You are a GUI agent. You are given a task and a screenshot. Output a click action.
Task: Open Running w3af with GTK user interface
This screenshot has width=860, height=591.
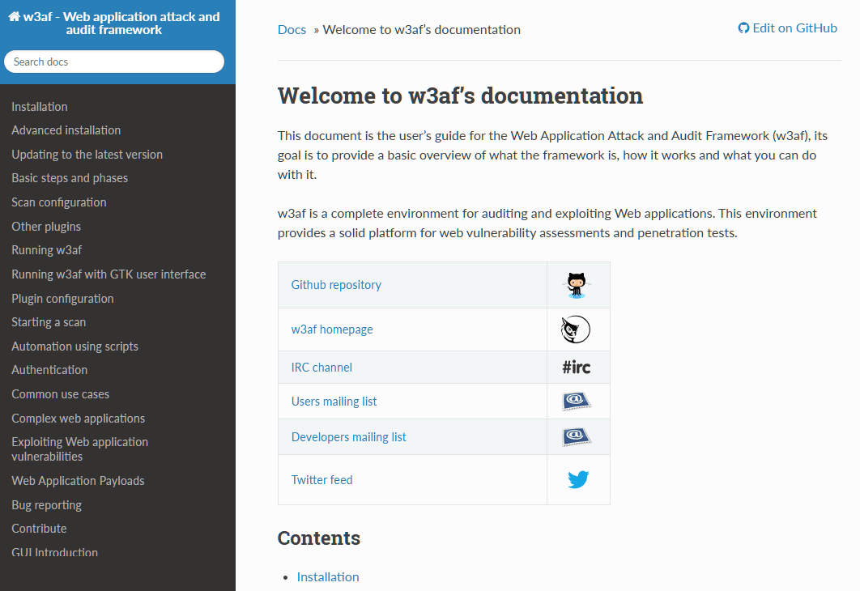(x=109, y=274)
